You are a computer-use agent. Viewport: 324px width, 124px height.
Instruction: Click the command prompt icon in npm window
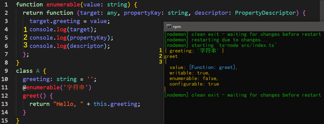[169, 27]
